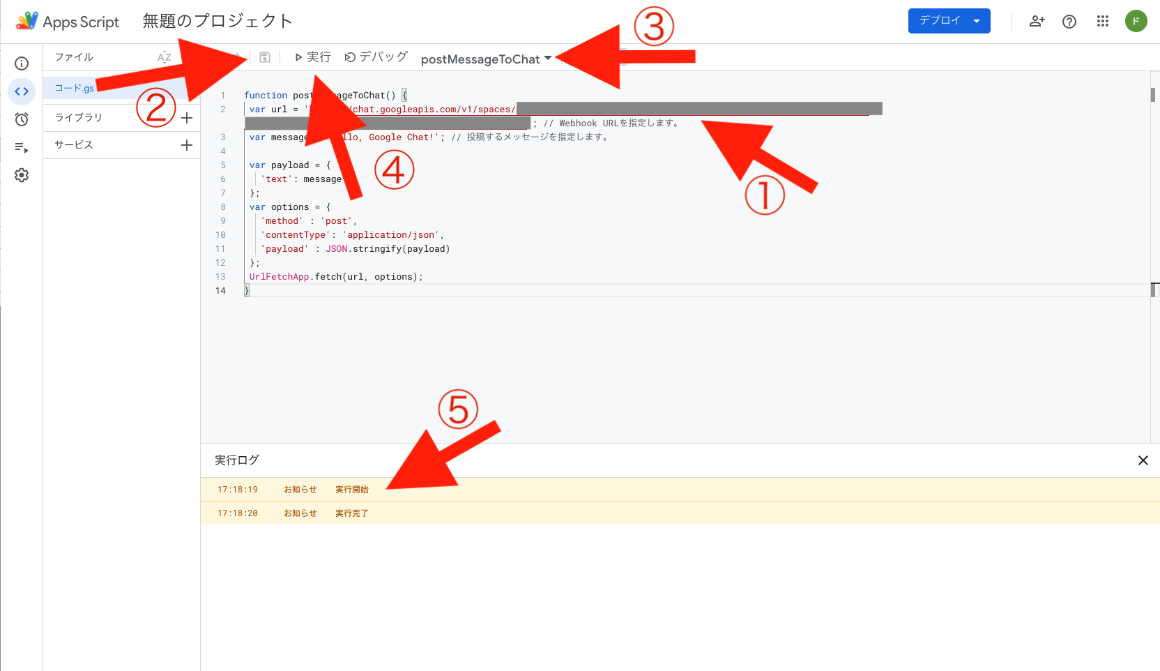Close the 実行ログ execution log panel
The width and height of the screenshot is (1160, 671).
pos(1143,460)
